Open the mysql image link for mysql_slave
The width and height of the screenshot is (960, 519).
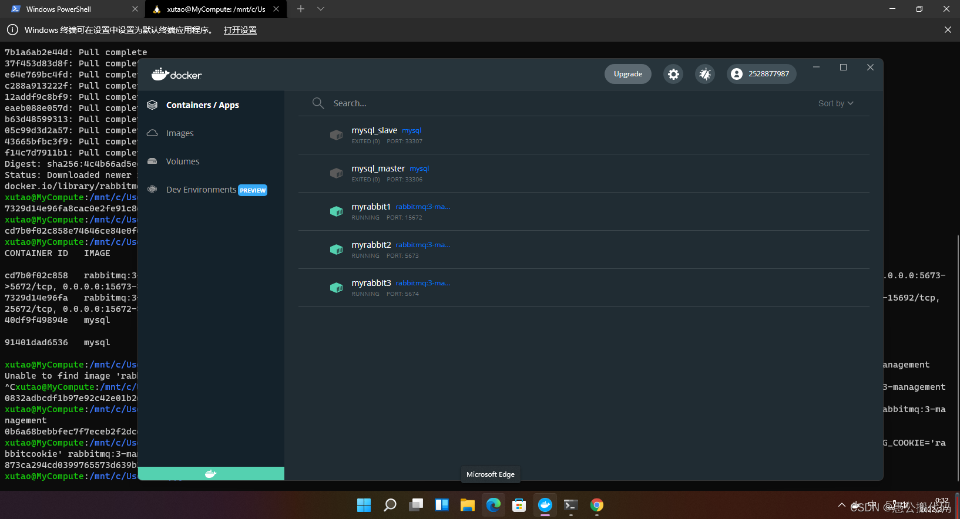point(412,130)
